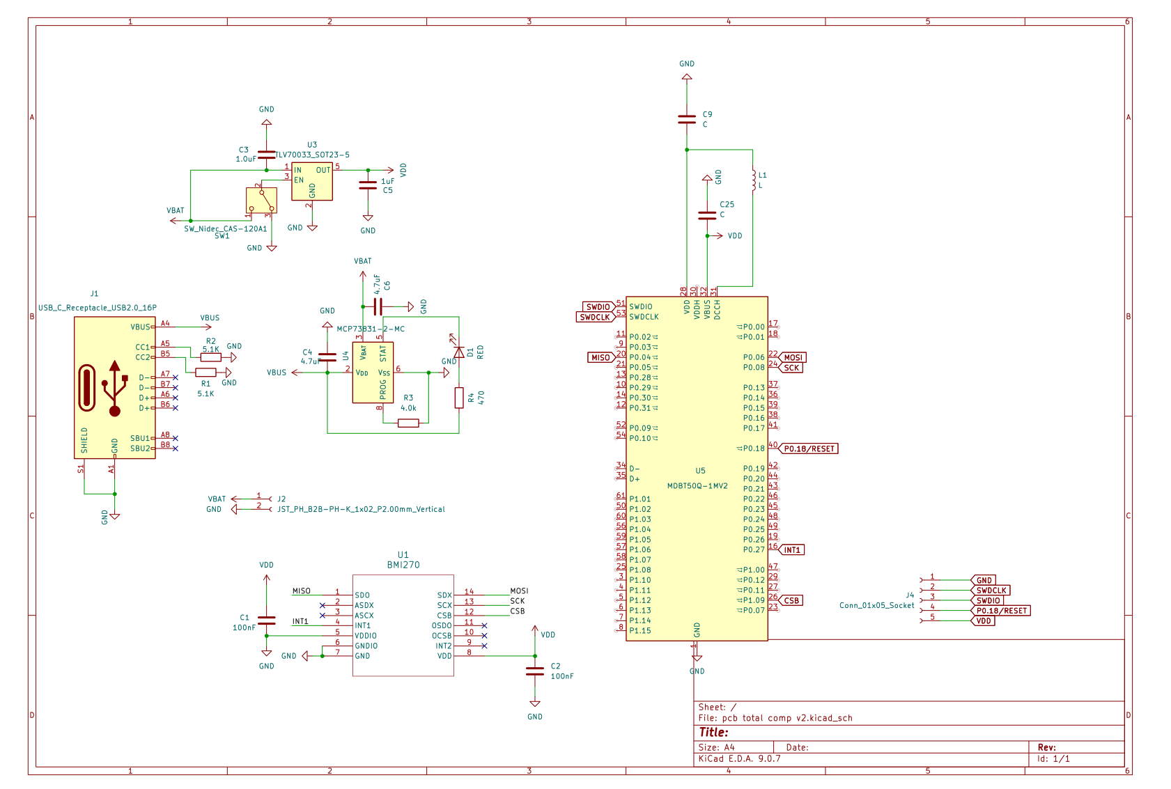Click the 'BMI270' value text above U1

tap(403, 565)
